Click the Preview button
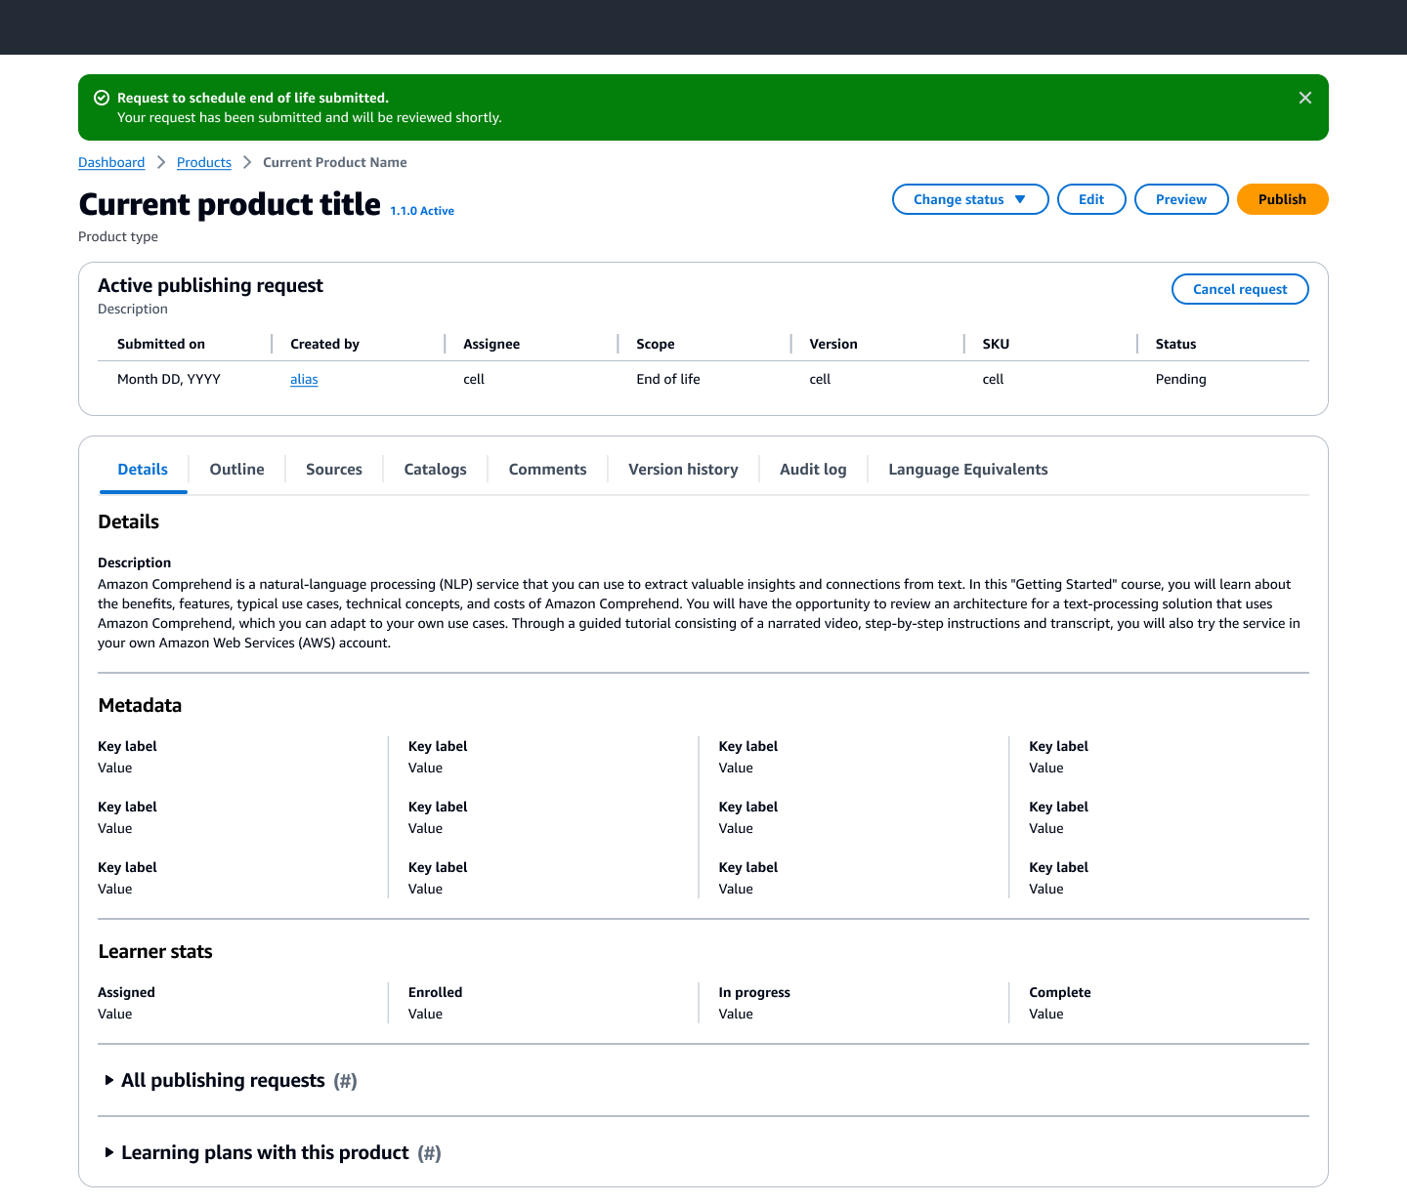Screen dimensions: 1407x1204 point(1181,199)
